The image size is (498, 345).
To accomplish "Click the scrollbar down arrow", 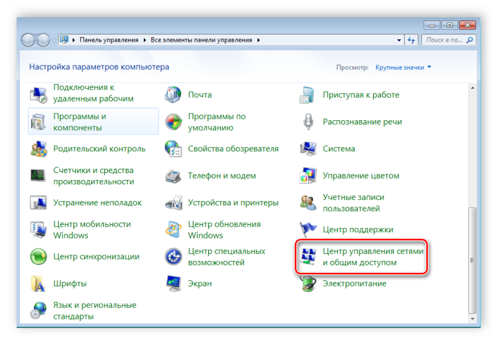I will pos(472,318).
